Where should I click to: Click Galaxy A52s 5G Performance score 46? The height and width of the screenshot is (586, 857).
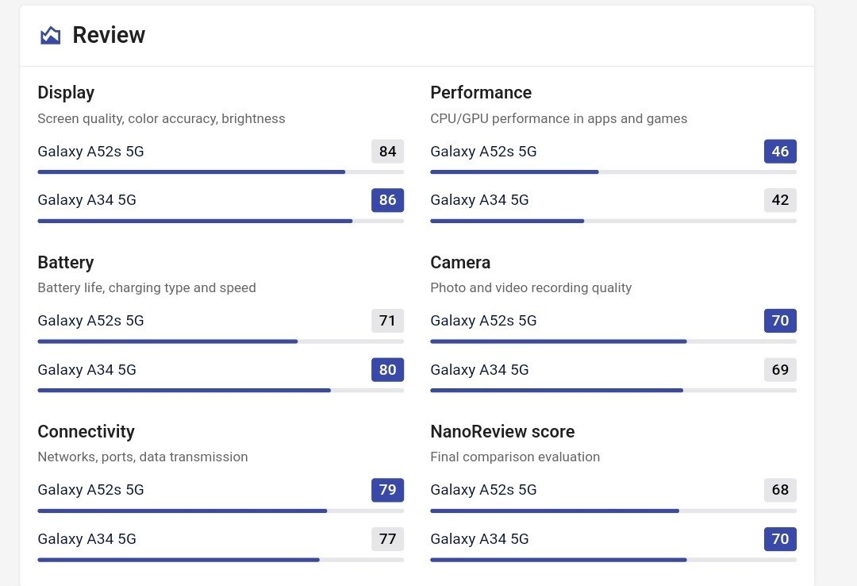click(x=780, y=152)
